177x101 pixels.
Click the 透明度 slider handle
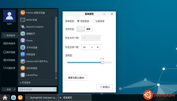pos(102,63)
